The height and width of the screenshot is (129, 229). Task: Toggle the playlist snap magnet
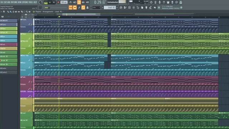(4, 11)
